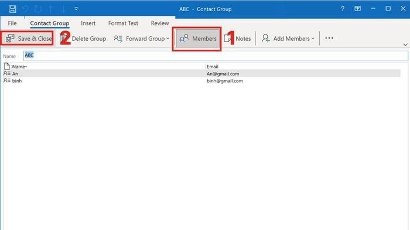Sort by the Name column header

(x=19, y=67)
